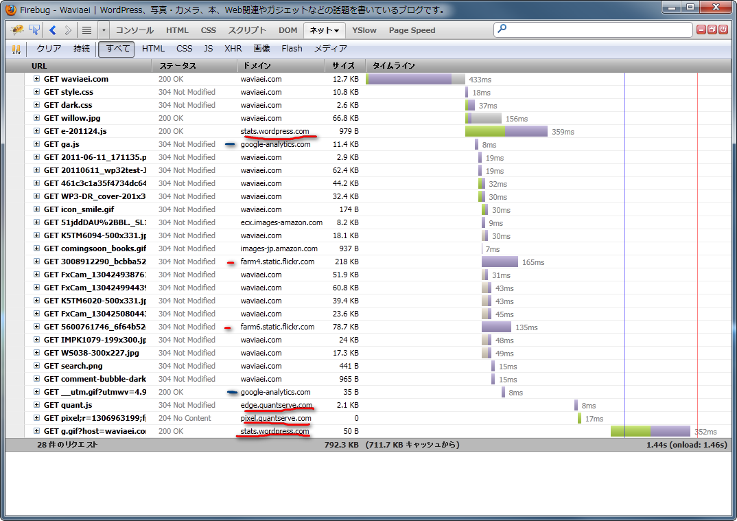Open the DOM panel tab
This screenshot has width=737, height=521.
tap(288, 30)
